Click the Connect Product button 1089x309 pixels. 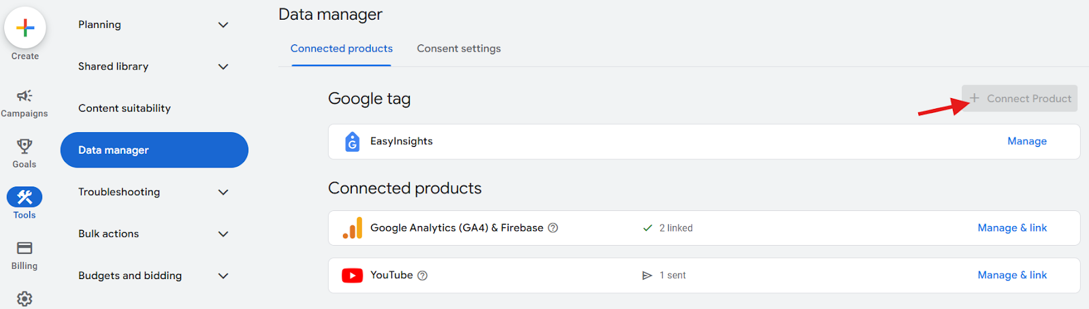coord(1020,98)
